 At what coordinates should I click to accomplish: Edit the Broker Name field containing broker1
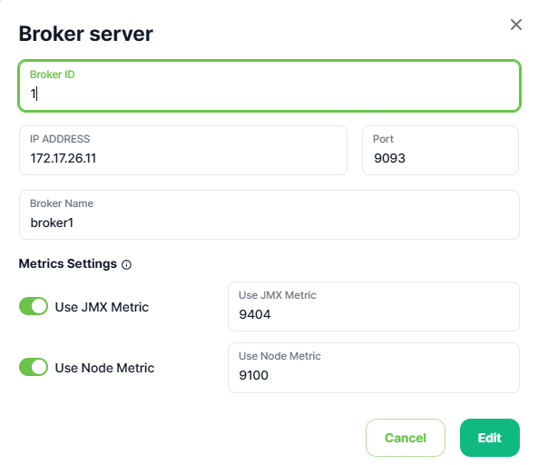point(269,214)
